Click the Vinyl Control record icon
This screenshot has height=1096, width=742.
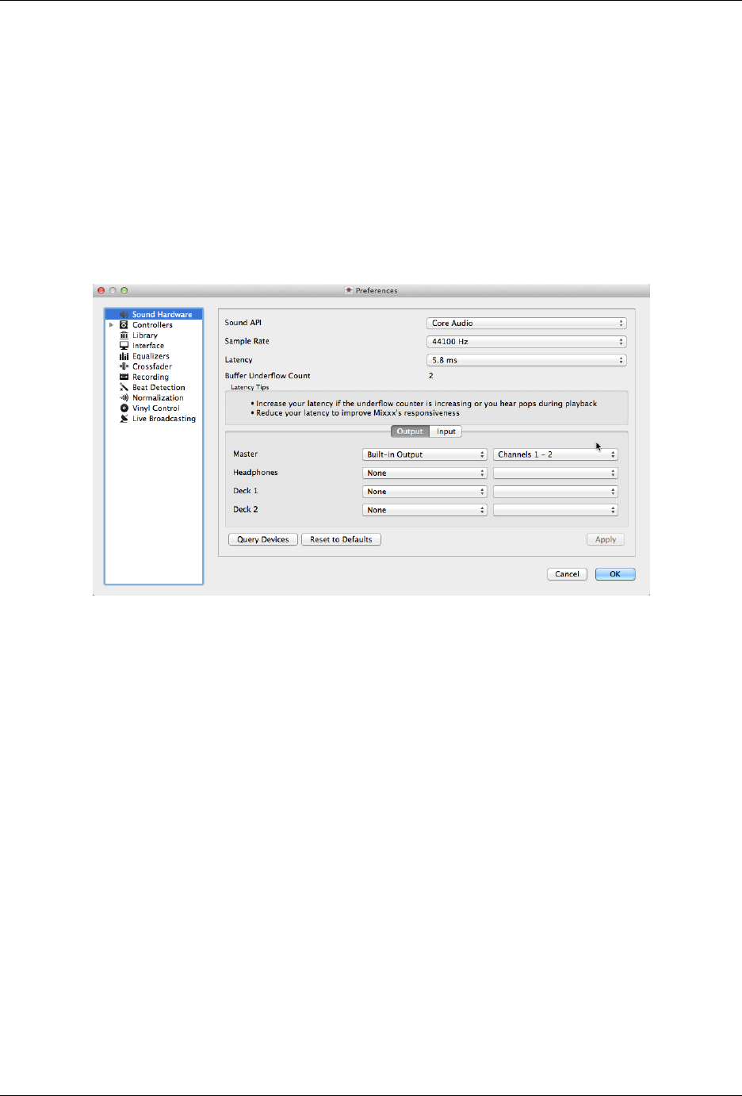[124, 408]
